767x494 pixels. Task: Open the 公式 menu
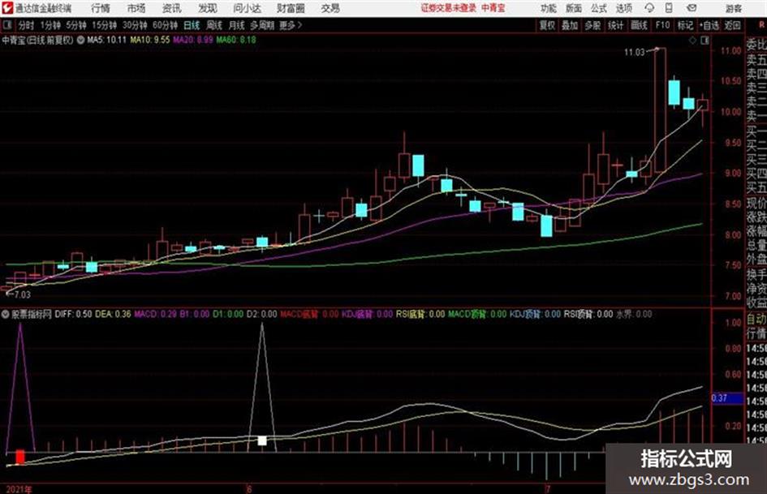[598, 8]
